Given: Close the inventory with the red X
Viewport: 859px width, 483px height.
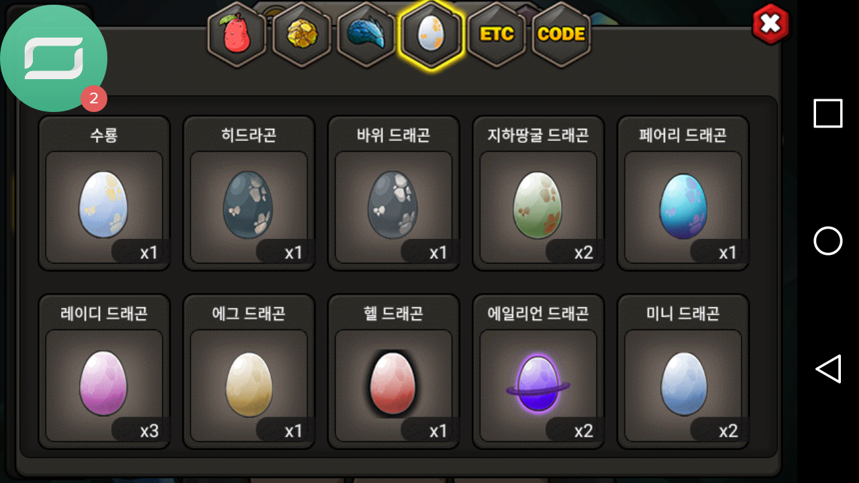Looking at the screenshot, I should tap(771, 24).
